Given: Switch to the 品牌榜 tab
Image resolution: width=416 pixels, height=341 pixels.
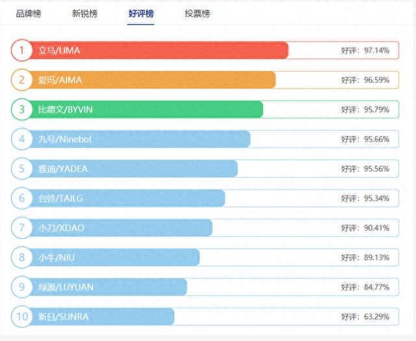Looking at the screenshot, I should coord(29,14).
